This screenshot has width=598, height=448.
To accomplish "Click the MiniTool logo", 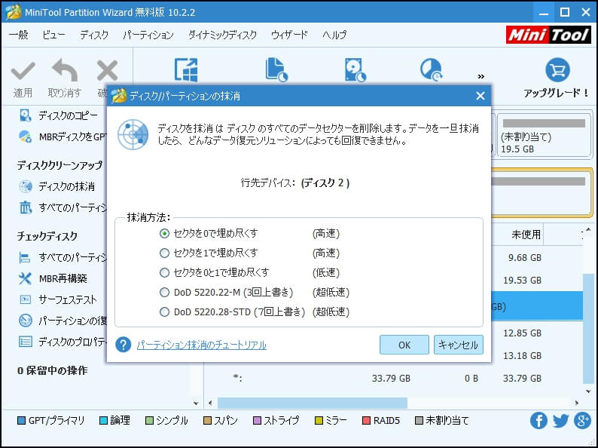I will 549,35.
